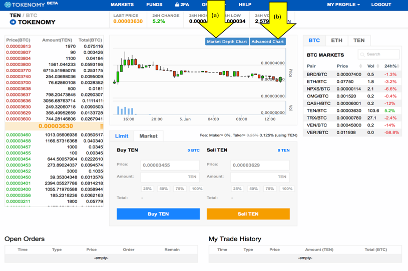Select the OMG/BTC market row
The height and width of the screenshot is (271, 408).
[x=352, y=96]
